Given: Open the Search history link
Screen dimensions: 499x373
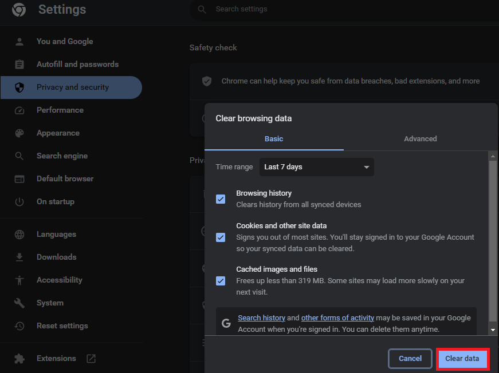Looking at the screenshot, I should 261,318.
